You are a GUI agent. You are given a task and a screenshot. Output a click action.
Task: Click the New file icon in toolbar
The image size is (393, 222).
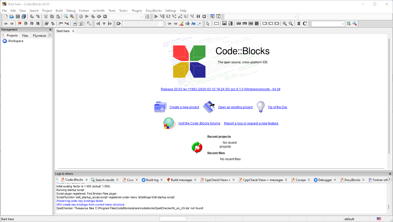click(x=6, y=16)
